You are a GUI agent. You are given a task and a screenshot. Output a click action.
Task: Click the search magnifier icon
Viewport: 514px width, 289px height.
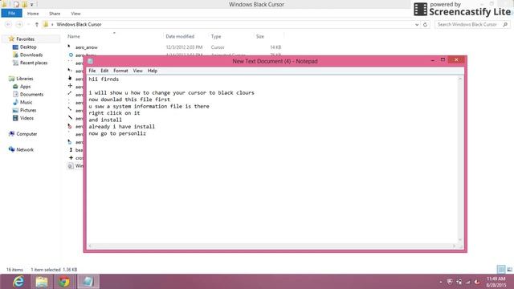(505, 25)
